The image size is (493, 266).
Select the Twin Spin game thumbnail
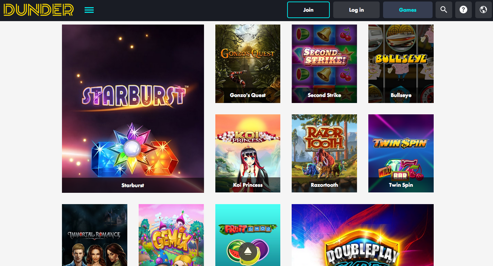(401, 153)
